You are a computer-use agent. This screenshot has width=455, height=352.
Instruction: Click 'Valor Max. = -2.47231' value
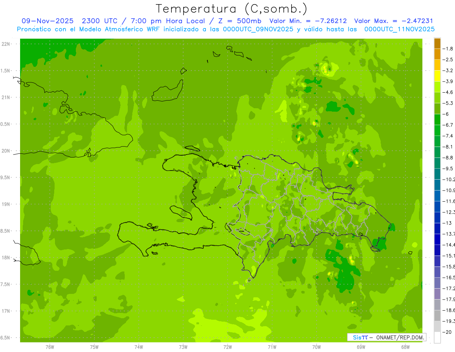[394, 21]
